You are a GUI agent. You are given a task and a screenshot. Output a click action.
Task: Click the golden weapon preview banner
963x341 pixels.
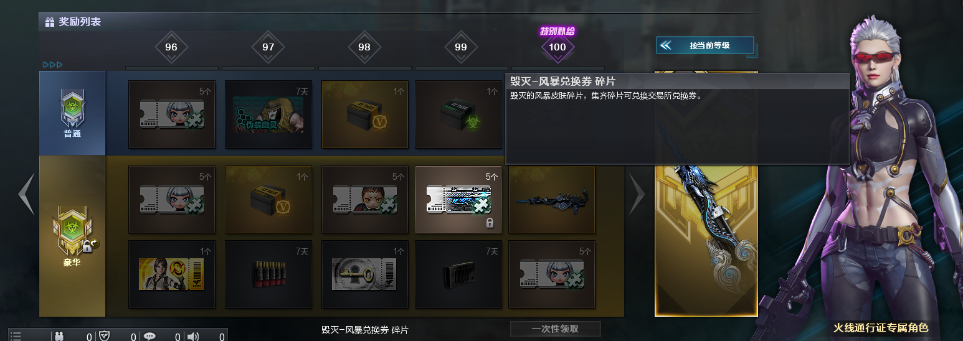click(x=706, y=194)
